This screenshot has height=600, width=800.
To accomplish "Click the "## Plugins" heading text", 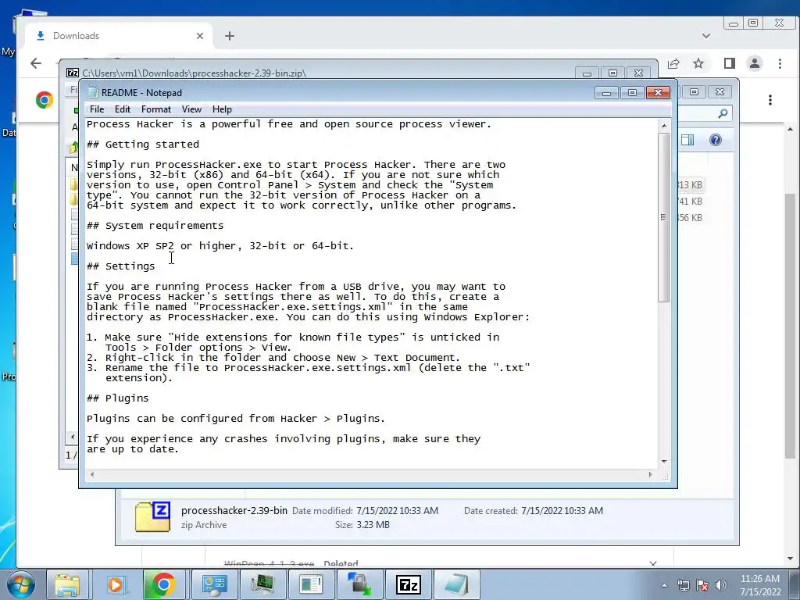I will [118, 398].
